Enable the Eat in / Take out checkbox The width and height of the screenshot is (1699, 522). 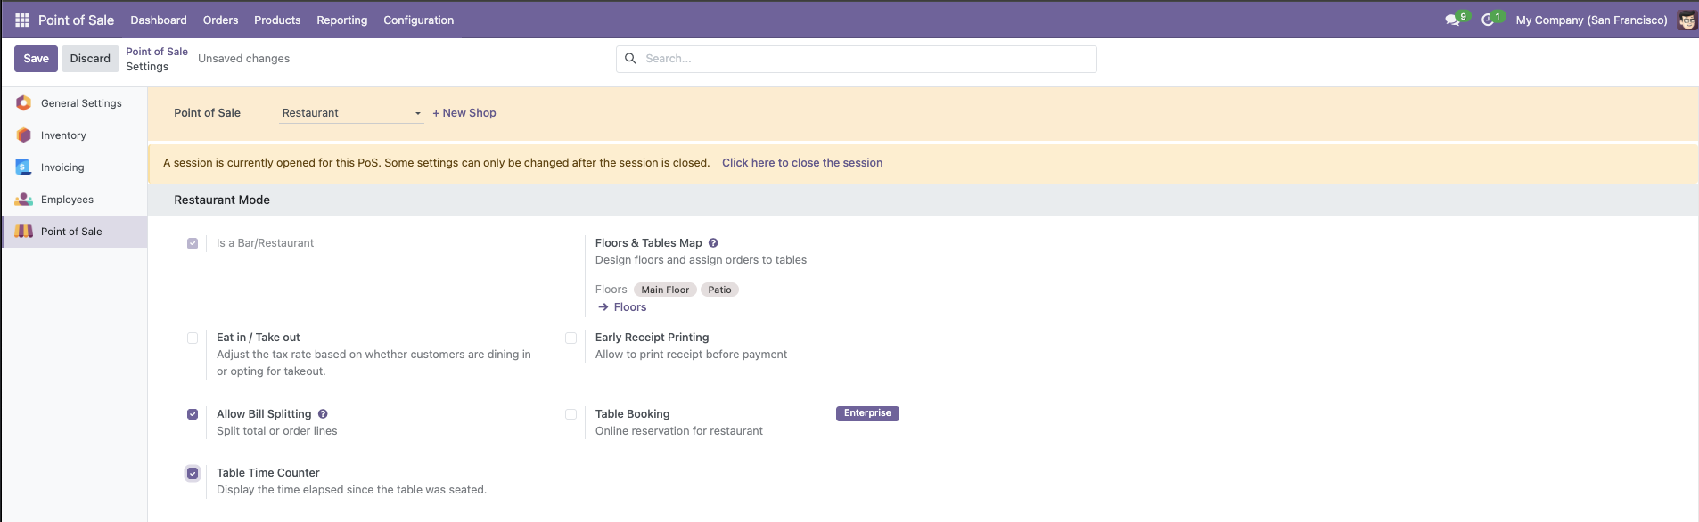click(193, 338)
